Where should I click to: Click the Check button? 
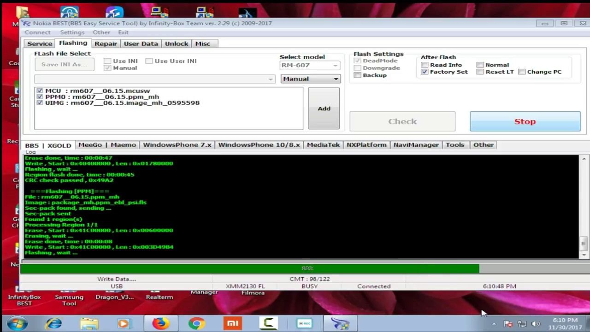402,121
